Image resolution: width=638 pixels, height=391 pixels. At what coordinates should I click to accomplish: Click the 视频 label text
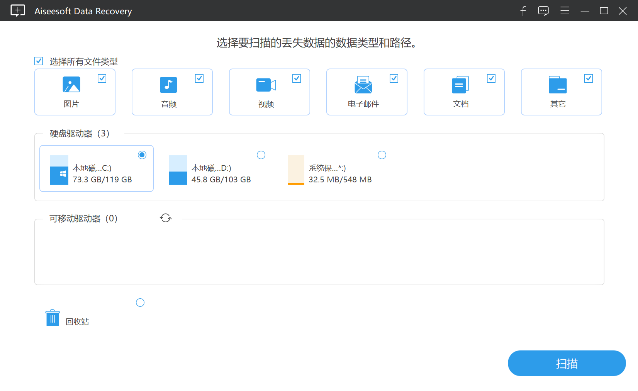tap(266, 104)
